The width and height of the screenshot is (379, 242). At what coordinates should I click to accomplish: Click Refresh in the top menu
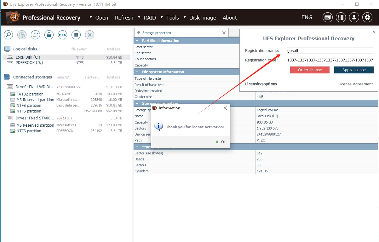coord(124,18)
